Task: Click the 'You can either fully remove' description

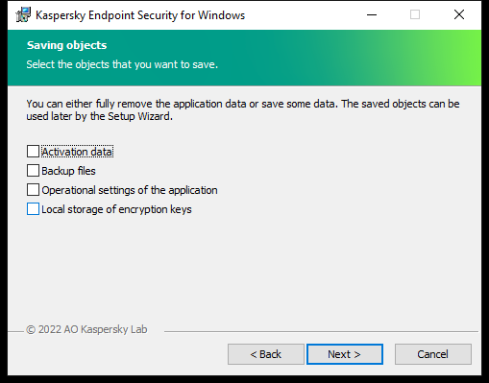Action: (x=243, y=110)
